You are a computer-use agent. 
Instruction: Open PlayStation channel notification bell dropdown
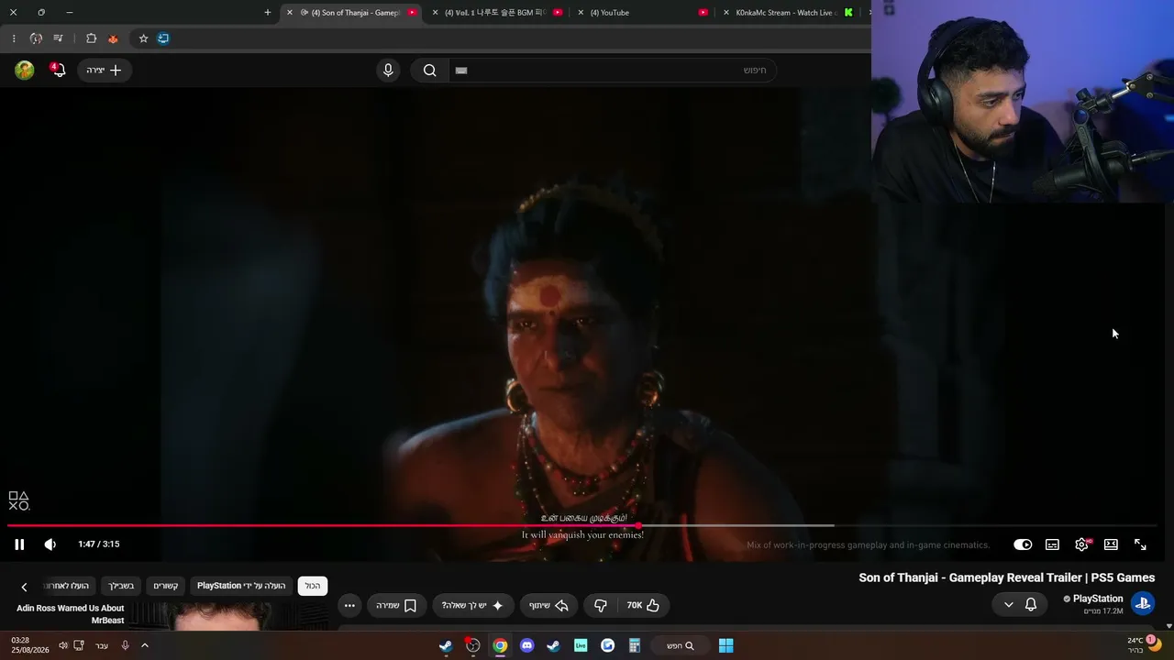point(1020,604)
